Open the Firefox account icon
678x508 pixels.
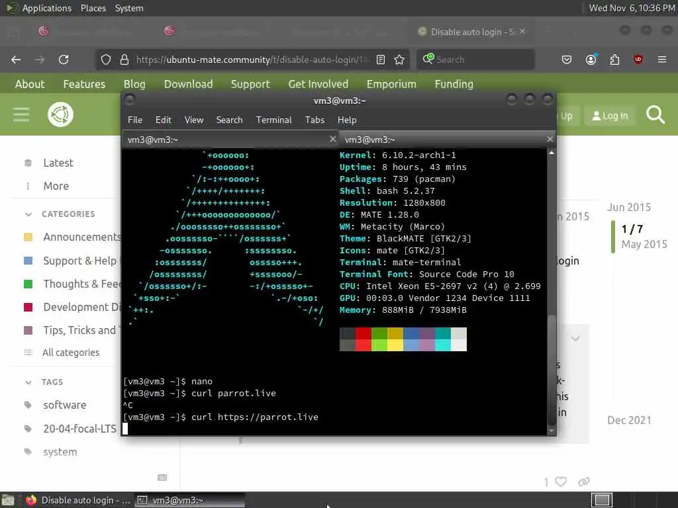click(591, 60)
